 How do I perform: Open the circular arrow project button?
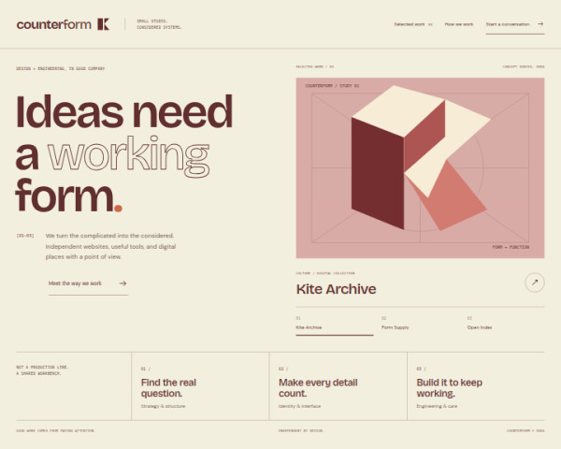coord(535,282)
